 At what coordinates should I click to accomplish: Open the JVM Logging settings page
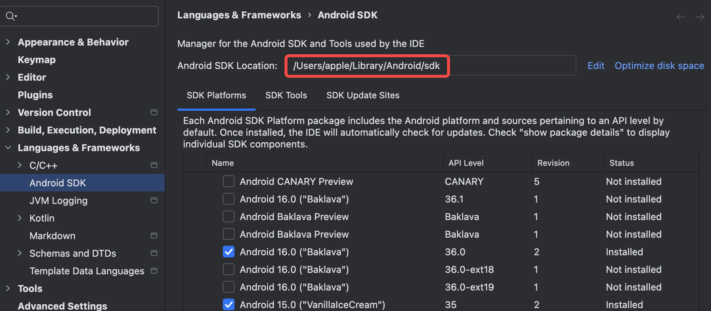(58, 200)
